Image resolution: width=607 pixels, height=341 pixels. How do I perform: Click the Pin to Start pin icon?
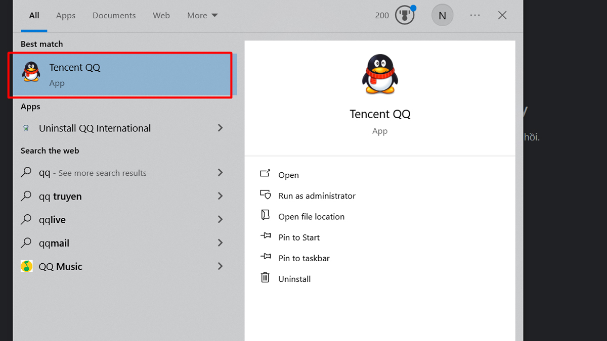266,236
